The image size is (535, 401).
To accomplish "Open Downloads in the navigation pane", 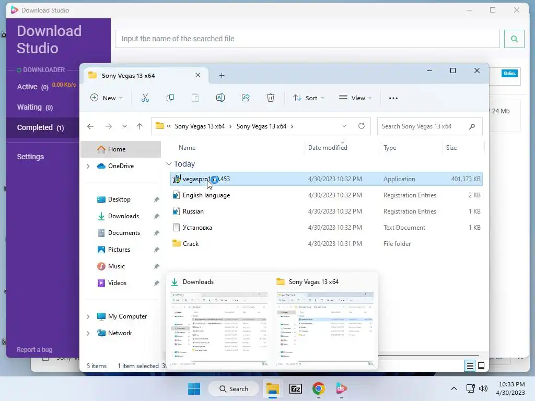I will coord(123,216).
